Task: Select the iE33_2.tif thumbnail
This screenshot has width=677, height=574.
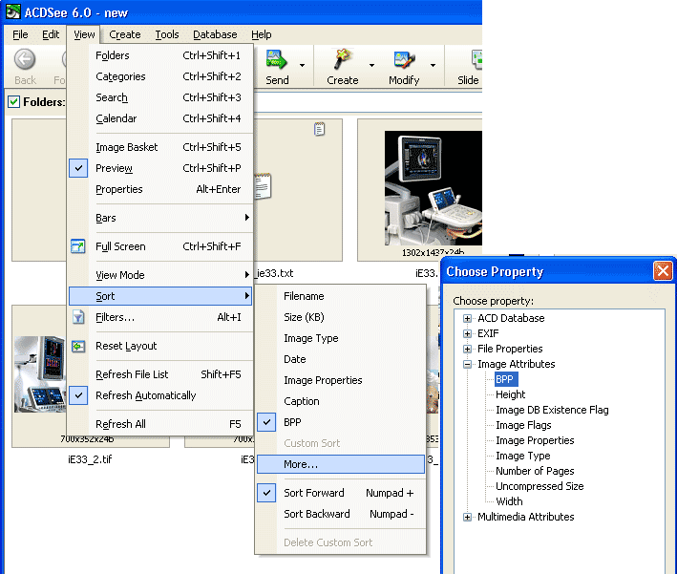Action: point(40,374)
